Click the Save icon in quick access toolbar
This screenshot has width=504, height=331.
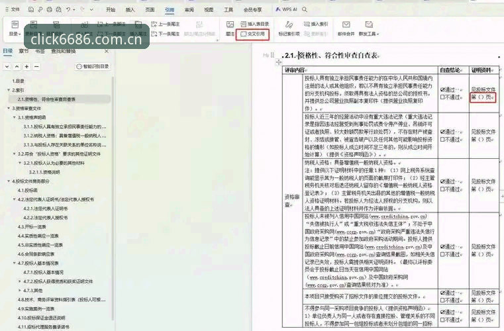pos(31,10)
